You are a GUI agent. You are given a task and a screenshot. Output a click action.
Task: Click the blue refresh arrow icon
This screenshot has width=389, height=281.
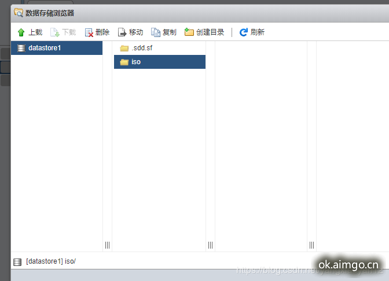coord(243,32)
